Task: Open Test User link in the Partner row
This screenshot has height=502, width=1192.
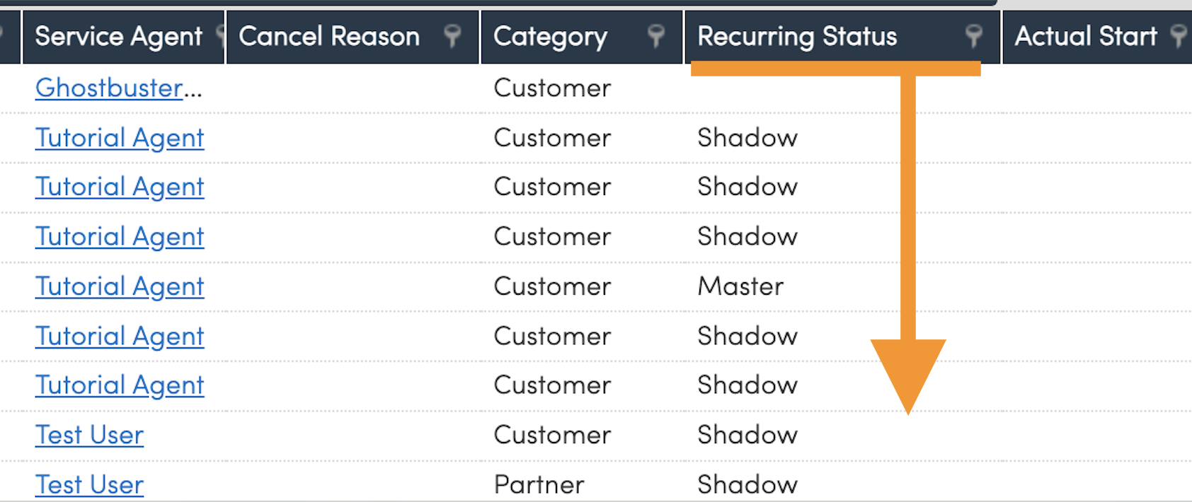Action: pos(89,484)
